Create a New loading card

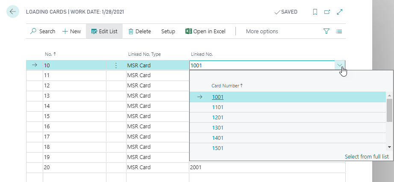[x=71, y=31]
